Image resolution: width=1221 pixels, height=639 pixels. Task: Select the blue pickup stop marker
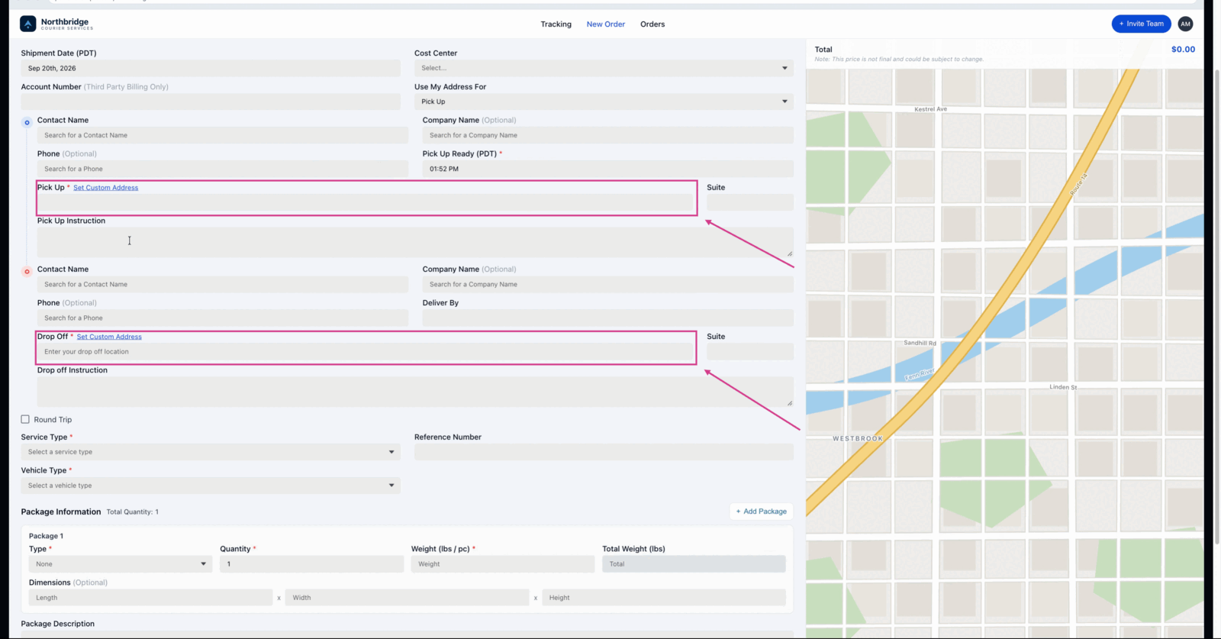pyautogui.click(x=27, y=122)
